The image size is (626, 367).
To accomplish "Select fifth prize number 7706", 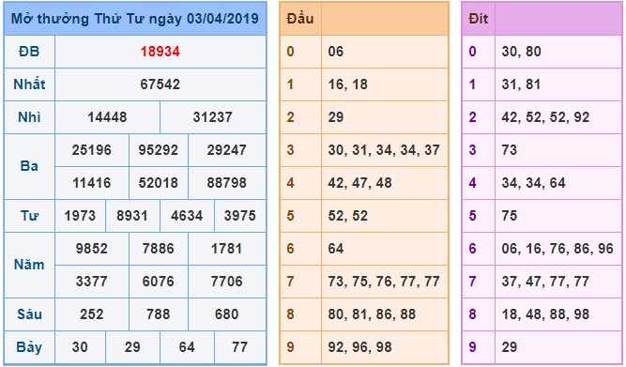I will pyautogui.click(x=226, y=282).
